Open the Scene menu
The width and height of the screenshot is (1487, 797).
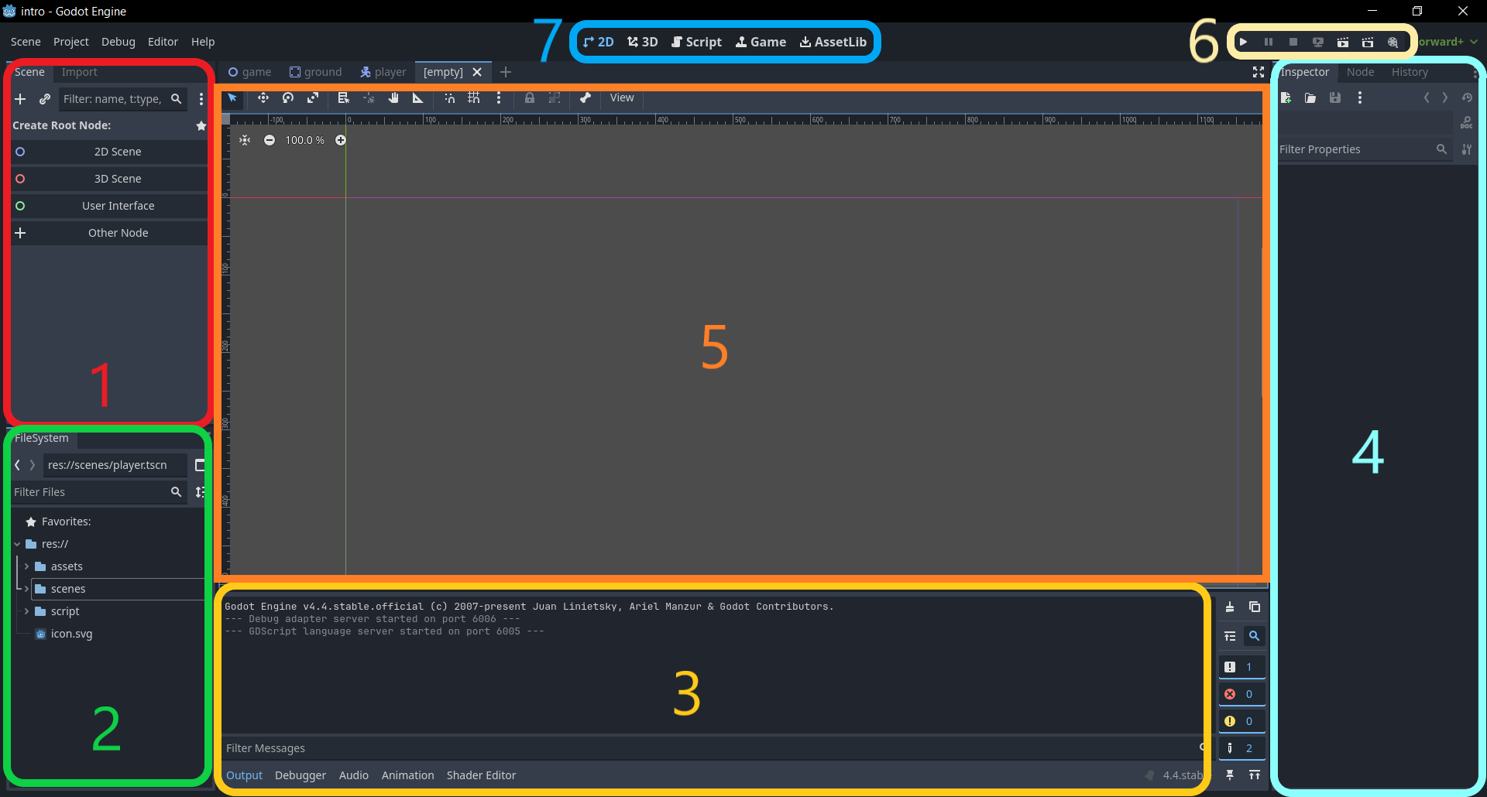tap(26, 42)
